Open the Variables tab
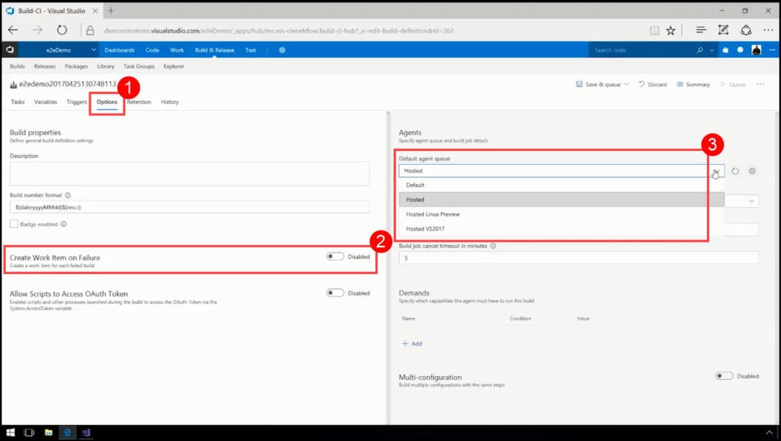The height and width of the screenshot is (441, 781). 45,101
